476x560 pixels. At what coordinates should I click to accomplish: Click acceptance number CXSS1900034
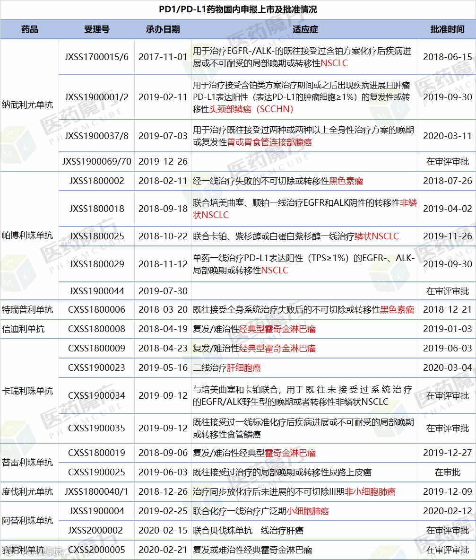click(x=97, y=396)
